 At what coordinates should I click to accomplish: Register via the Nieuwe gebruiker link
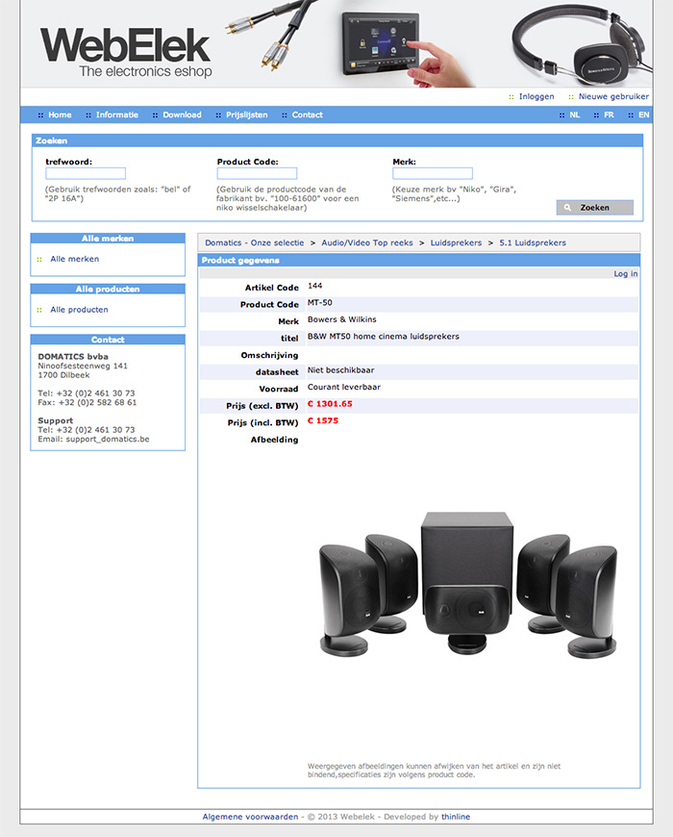(x=613, y=96)
